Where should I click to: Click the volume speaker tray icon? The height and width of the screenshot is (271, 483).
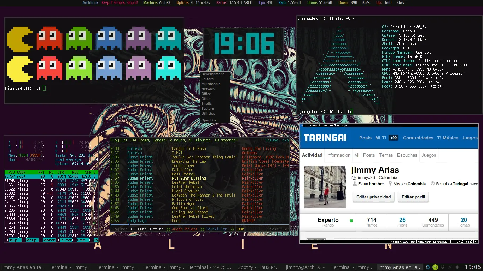pyautogui.click(x=457, y=267)
